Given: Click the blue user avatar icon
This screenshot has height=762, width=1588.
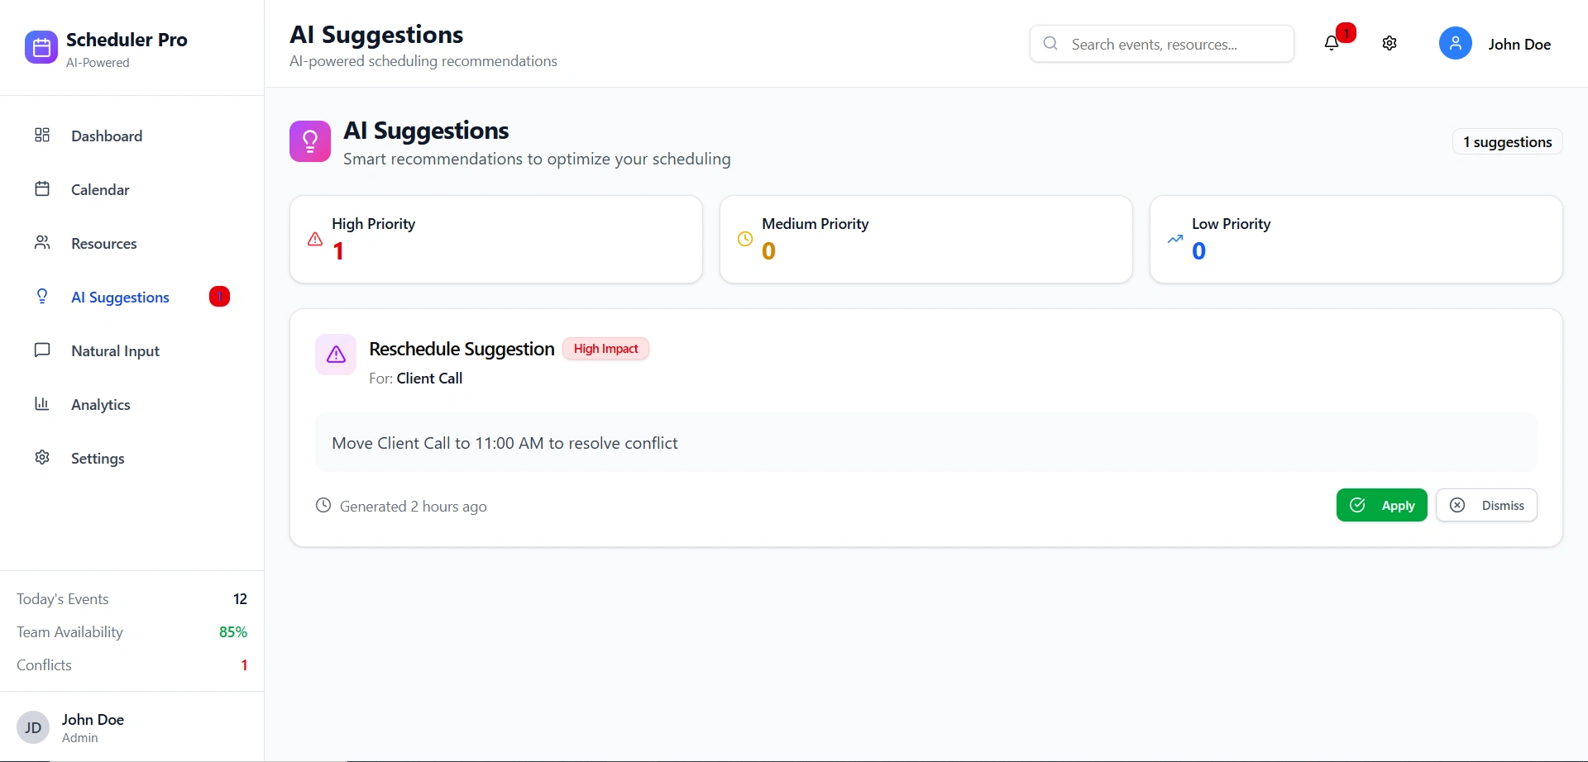Looking at the screenshot, I should (x=1455, y=44).
